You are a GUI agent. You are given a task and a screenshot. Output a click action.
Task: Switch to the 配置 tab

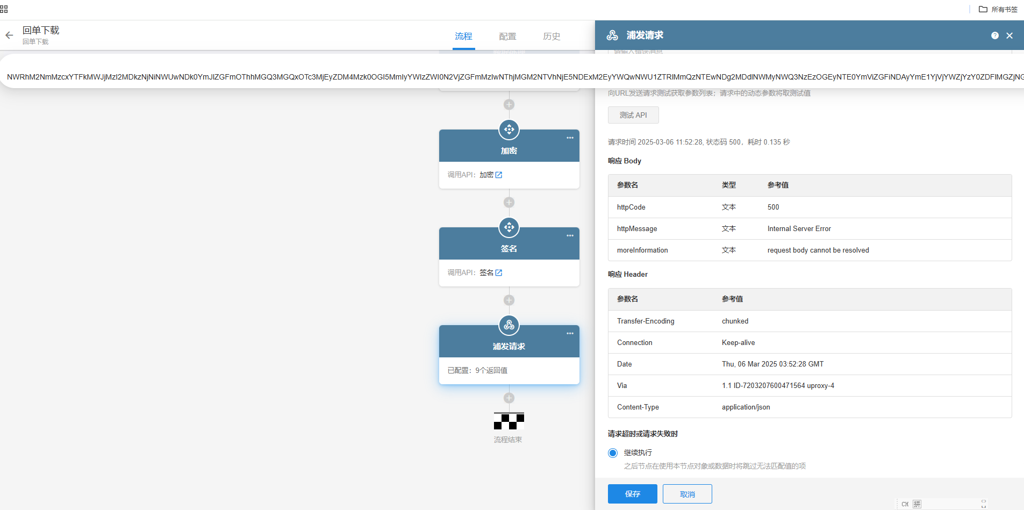tap(507, 36)
